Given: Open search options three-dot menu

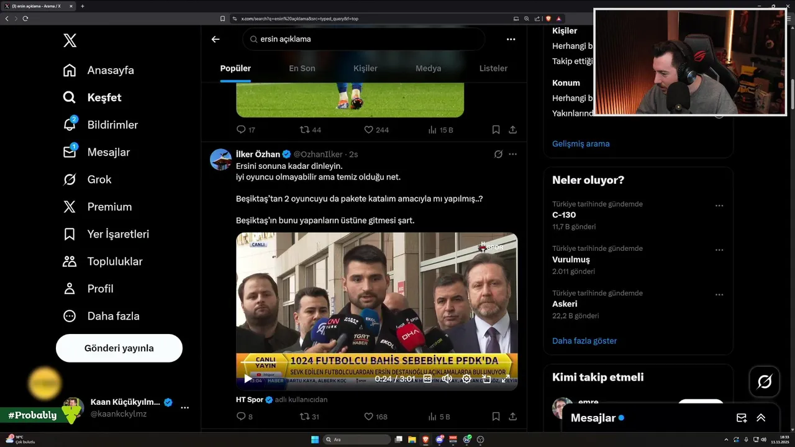Looking at the screenshot, I should 511,39.
